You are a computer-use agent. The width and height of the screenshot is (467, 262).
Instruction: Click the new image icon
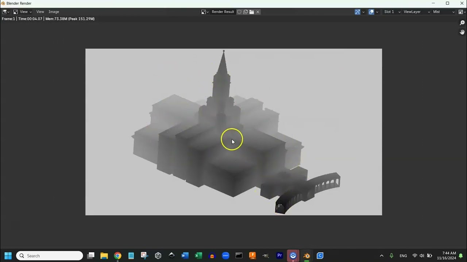pyautogui.click(x=246, y=12)
